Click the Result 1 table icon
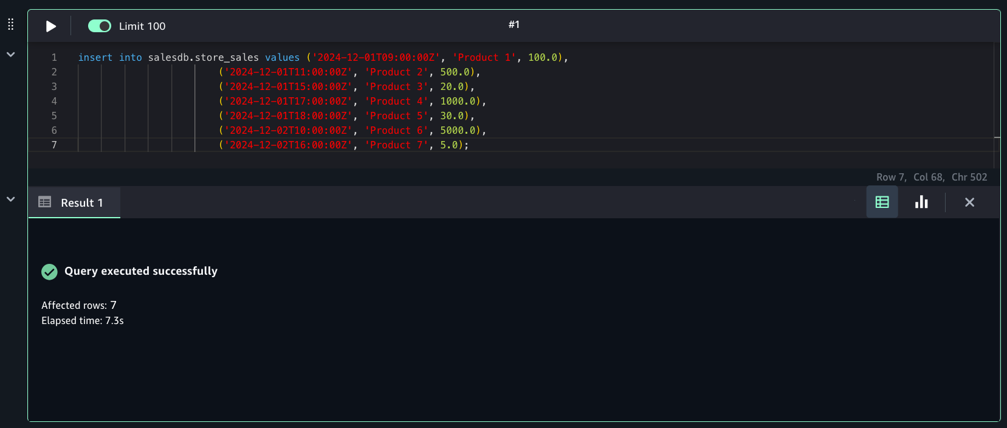 (45, 202)
